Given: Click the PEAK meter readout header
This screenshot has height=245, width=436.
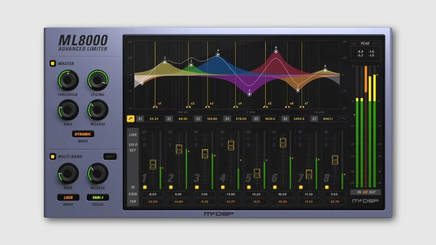Looking at the screenshot, I should (x=365, y=44).
